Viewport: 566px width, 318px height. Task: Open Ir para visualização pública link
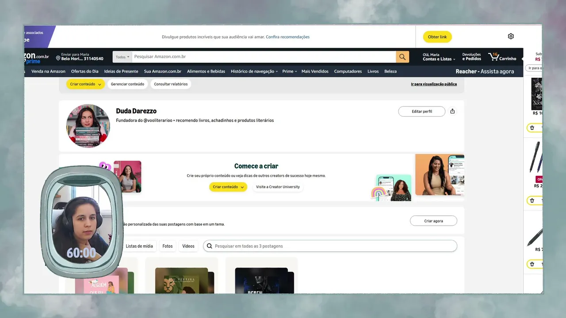tap(434, 84)
